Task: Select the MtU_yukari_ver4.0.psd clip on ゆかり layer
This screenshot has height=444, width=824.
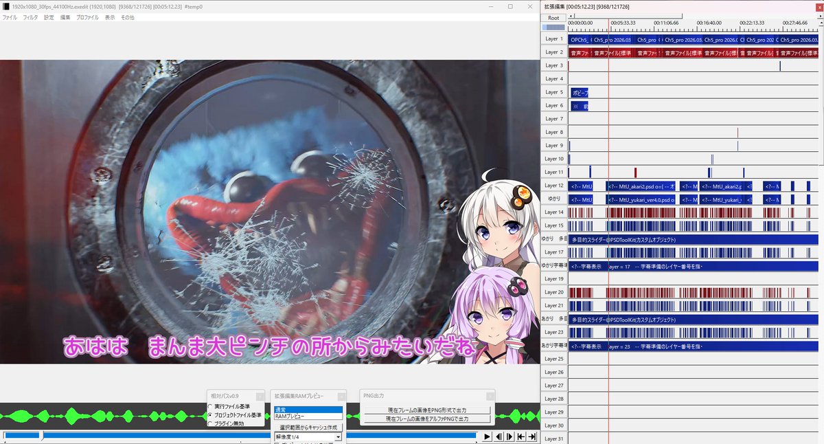Action: point(641,199)
